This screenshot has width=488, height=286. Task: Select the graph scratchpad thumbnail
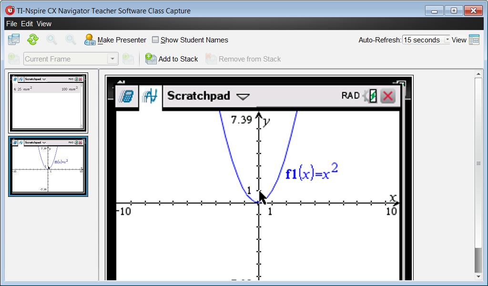click(x=48, y=166)
